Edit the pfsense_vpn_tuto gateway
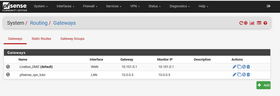This screenshot has width=280, height=96. pyautogui.click(x=234, y=75)
